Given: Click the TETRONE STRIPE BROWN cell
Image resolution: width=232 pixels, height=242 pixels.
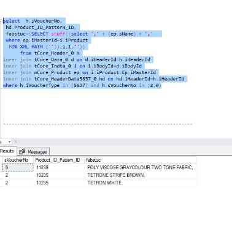Looking at the screenshot, I should [141, 175].
